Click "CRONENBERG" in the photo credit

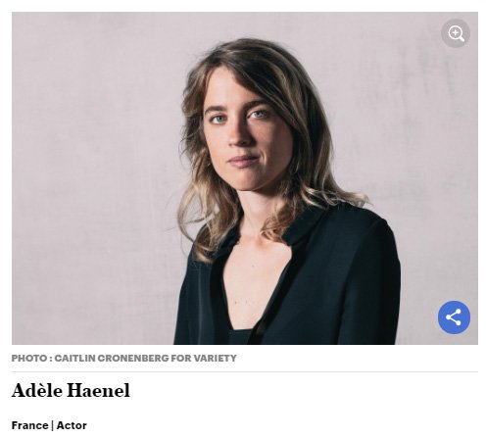[133, 358]
